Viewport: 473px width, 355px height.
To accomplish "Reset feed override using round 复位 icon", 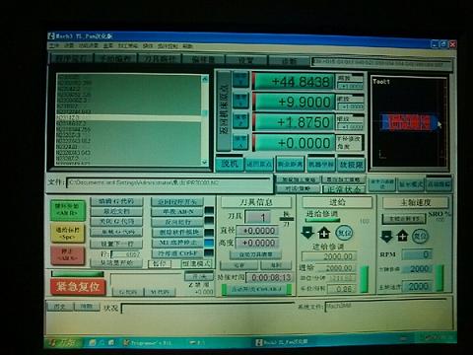I will [x=344, y=233].
